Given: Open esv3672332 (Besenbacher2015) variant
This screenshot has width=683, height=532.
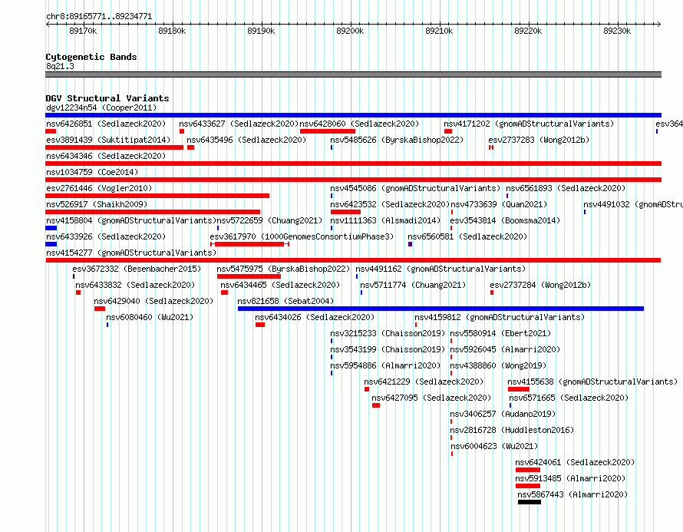Looking at the screenshot, I should click(x=137, y=269).
